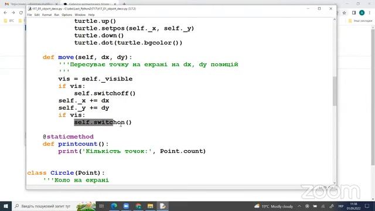The width and height of the screenshot is (375, 211).
Task: Click the 'def printcount():' line
Action: click(x=76, y=144)
